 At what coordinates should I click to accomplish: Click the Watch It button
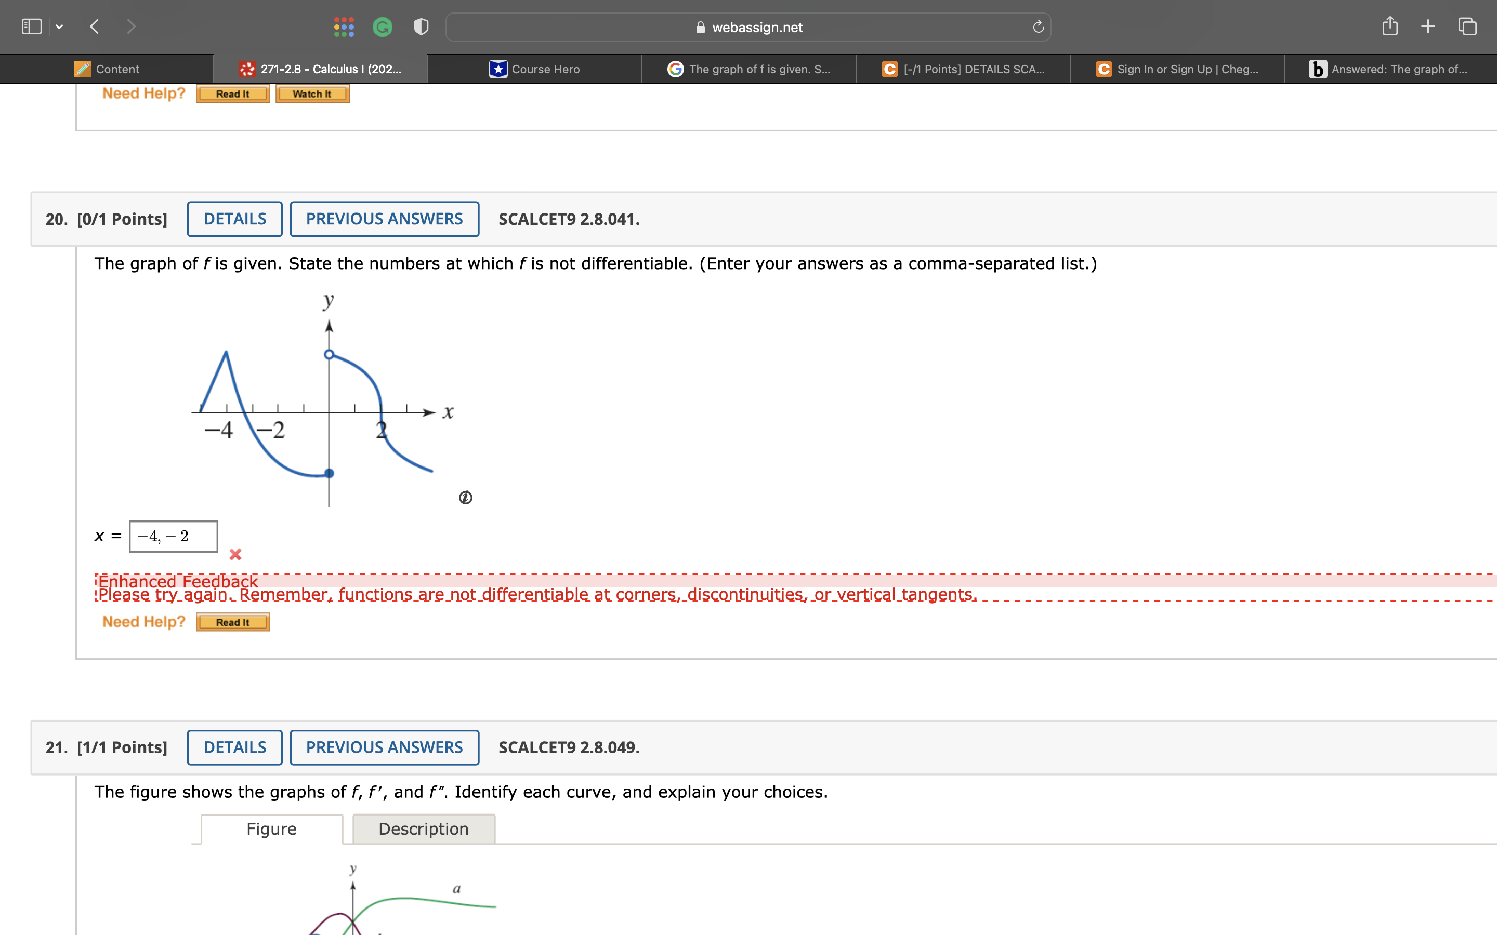(312, 94)
